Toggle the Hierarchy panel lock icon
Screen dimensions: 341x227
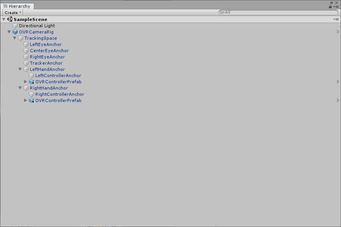(331, 7)
